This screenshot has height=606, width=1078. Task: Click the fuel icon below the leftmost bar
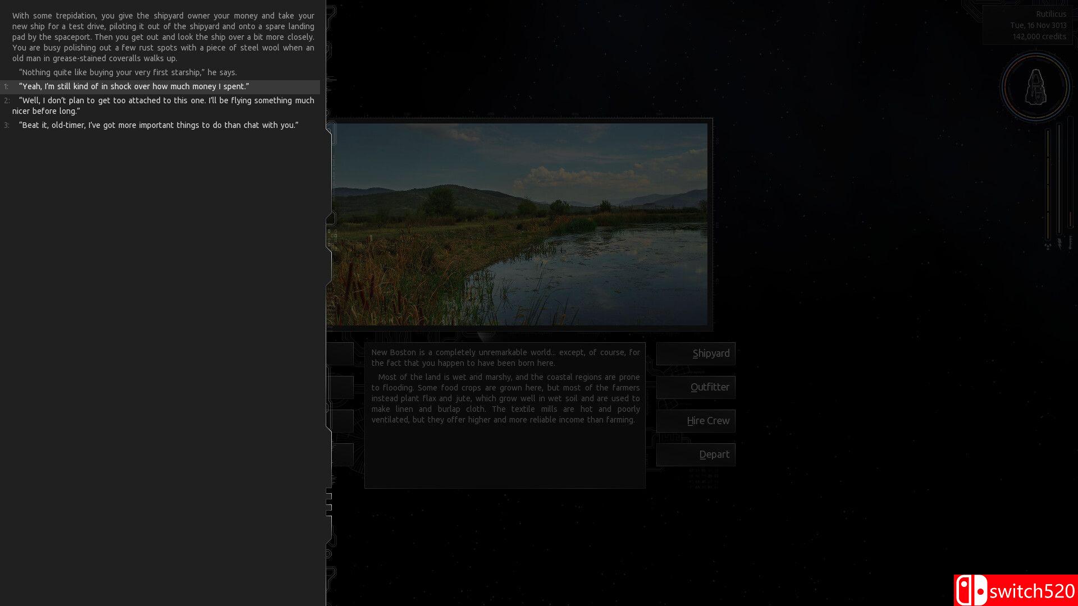click(1048, 246)
